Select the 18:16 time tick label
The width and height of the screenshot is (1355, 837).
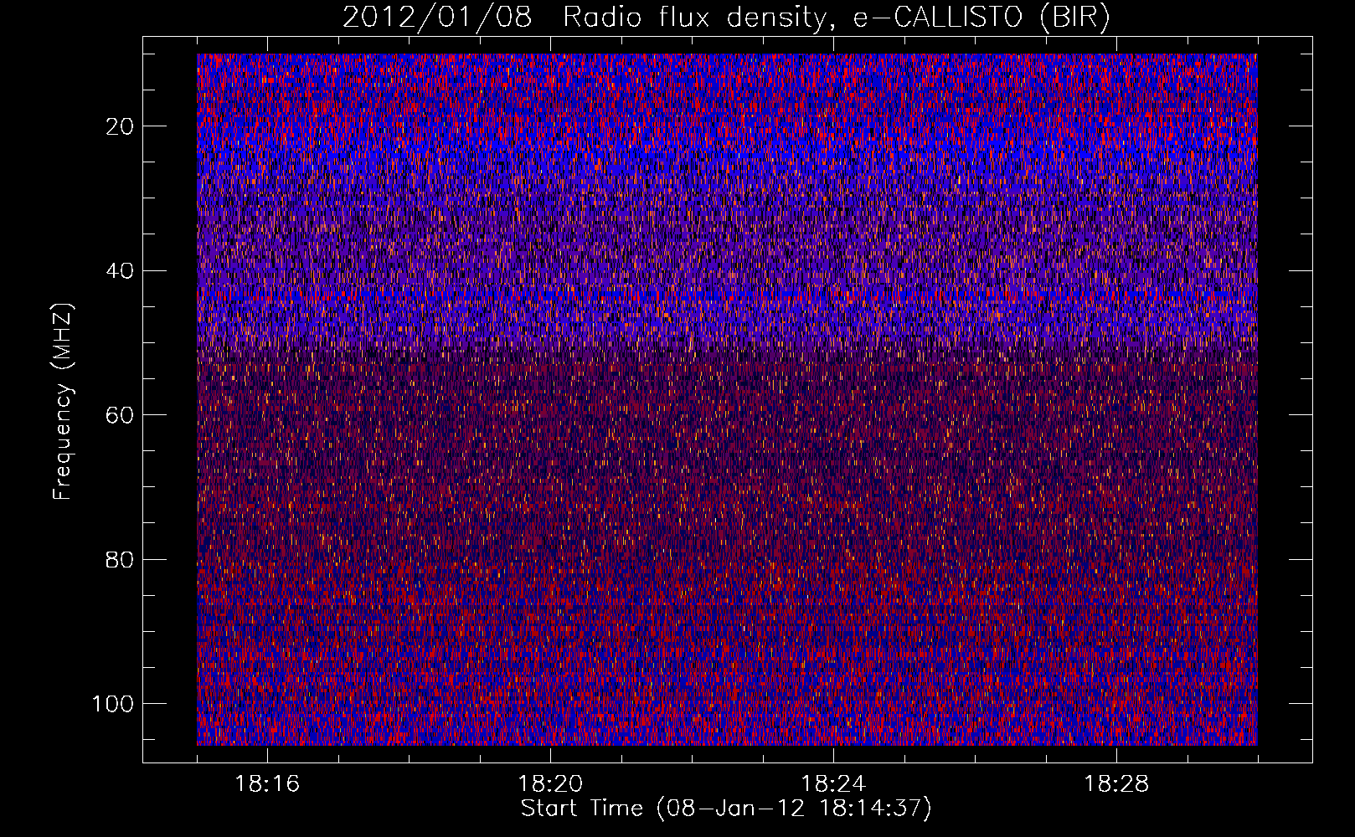click(267, 784)
